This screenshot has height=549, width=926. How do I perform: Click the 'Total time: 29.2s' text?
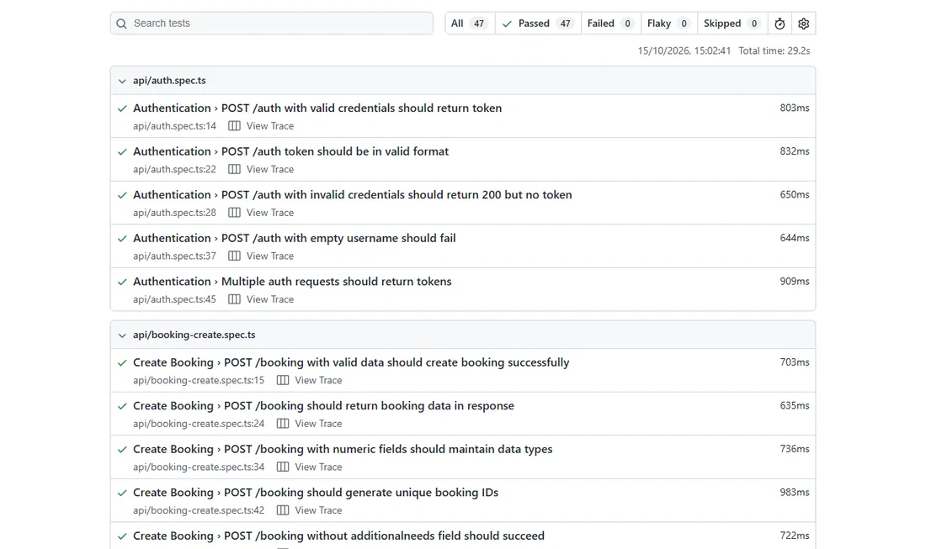pos(774,50)
